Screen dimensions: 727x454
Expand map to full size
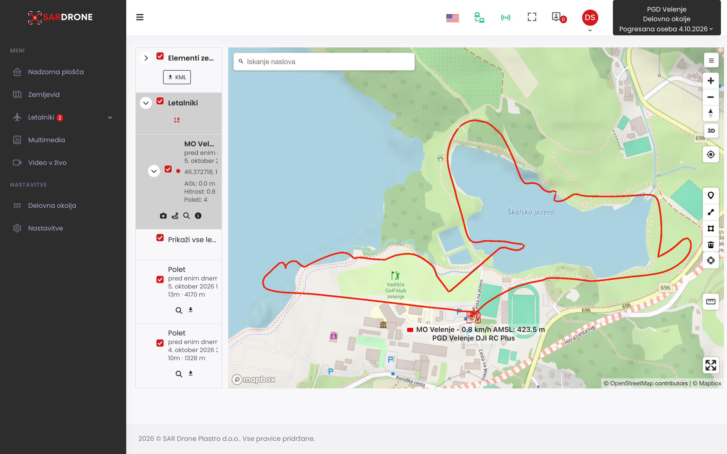711,365
